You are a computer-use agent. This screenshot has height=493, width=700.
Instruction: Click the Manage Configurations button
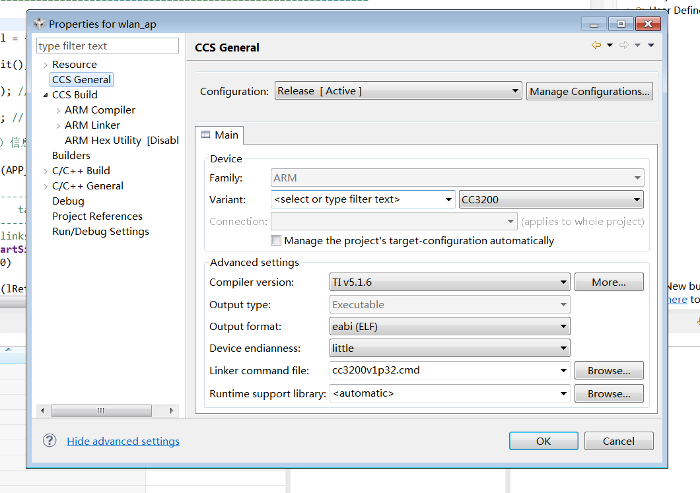[589, 91]
